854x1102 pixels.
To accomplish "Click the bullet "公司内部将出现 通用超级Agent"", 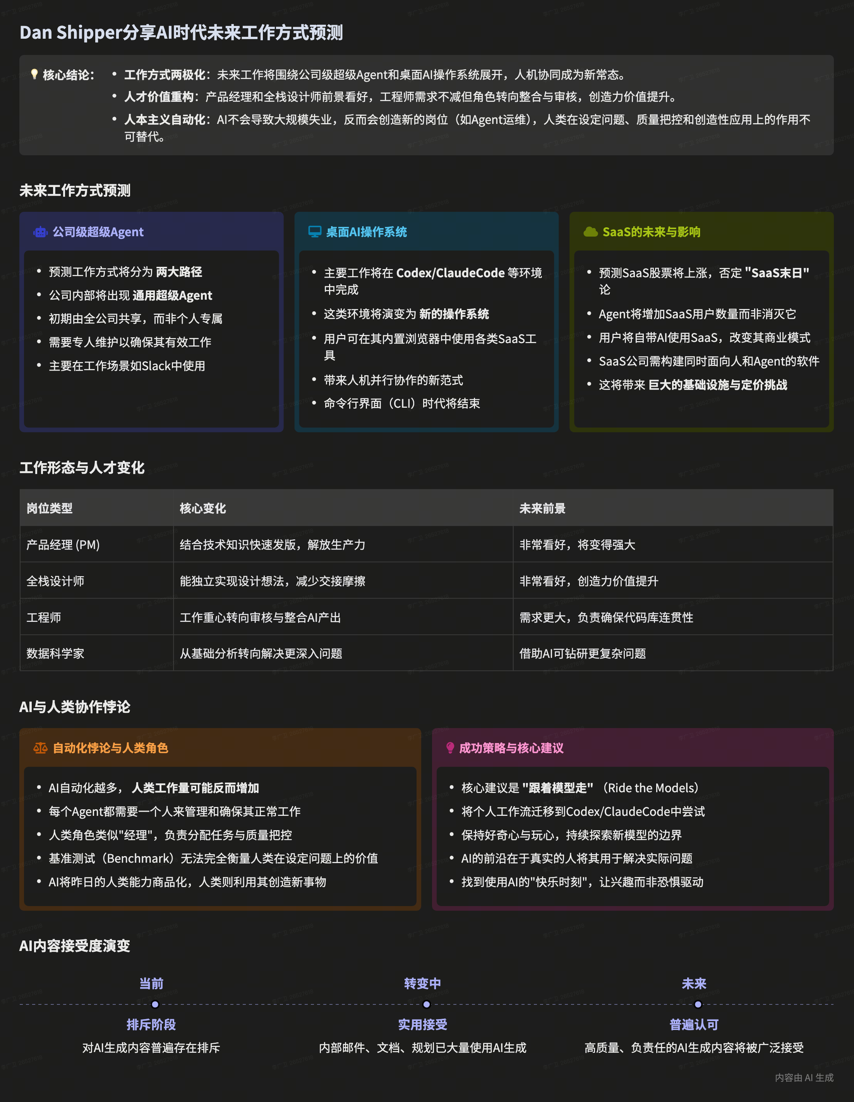I will click(x=130, y=296).
